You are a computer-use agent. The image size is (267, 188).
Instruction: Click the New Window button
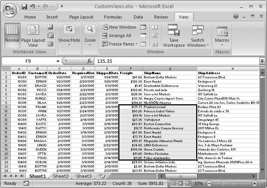point(119,27)
